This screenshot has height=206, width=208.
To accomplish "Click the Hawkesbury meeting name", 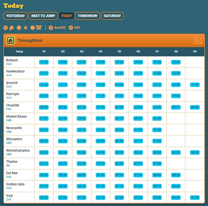I will click(15, 71).
